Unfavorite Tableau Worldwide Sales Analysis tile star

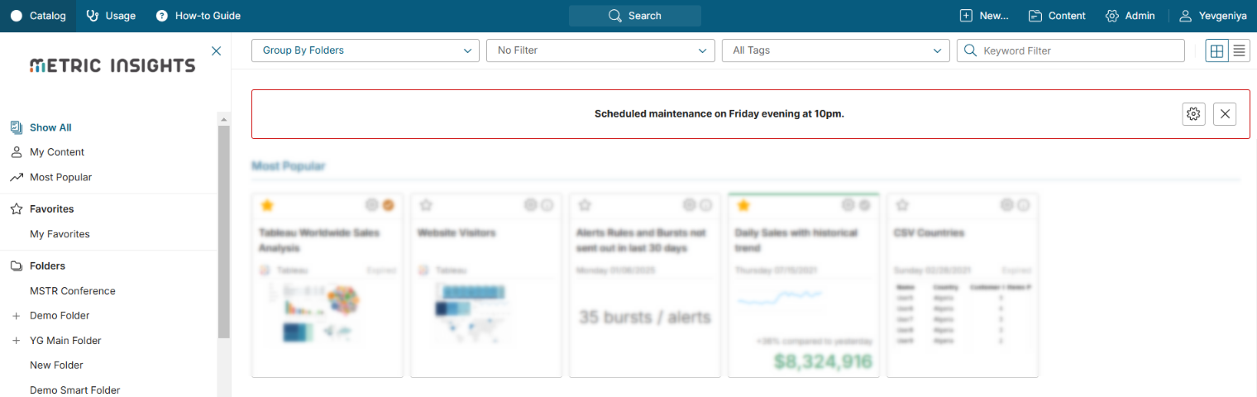267,205
